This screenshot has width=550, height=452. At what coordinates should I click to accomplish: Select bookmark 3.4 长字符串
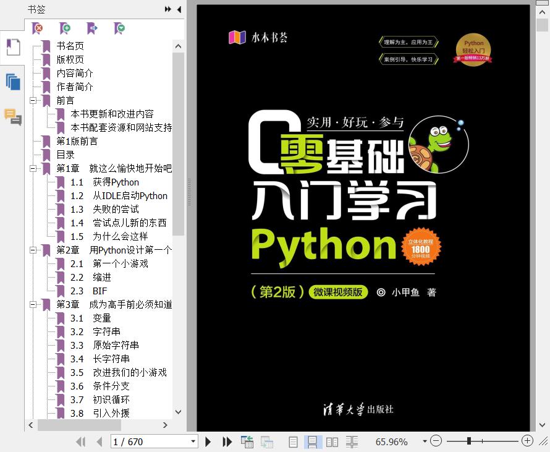(x=100, y=359)
